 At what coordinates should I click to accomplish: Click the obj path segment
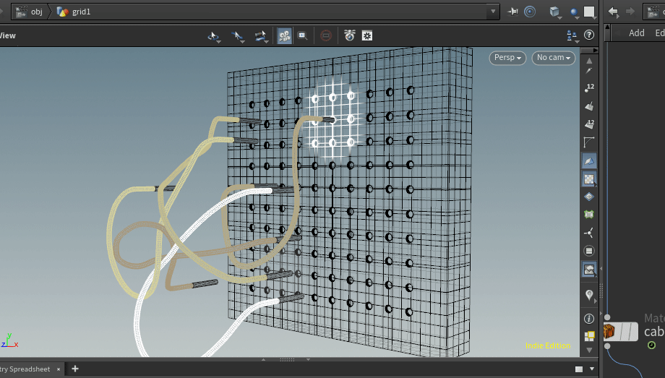(30, 12)
